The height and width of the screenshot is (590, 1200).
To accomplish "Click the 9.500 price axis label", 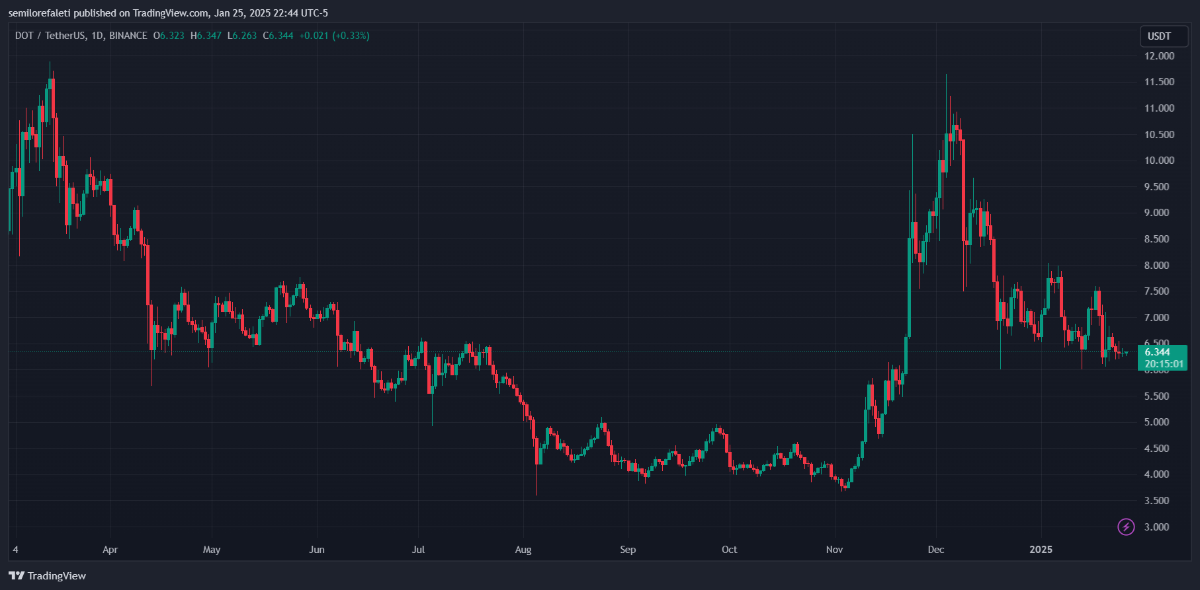I will coord(1157,187).
